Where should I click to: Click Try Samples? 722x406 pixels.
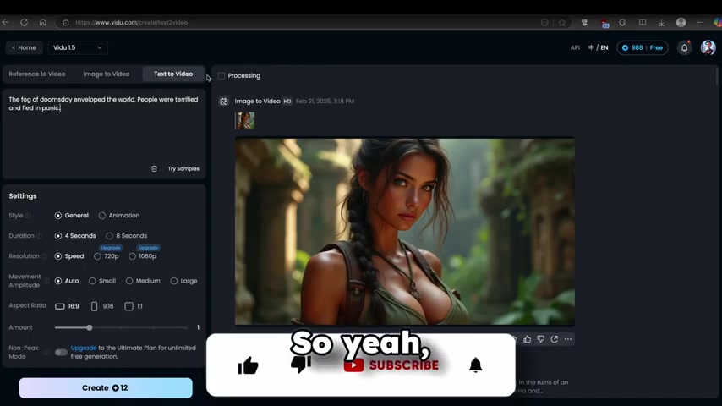pos(183,168)
